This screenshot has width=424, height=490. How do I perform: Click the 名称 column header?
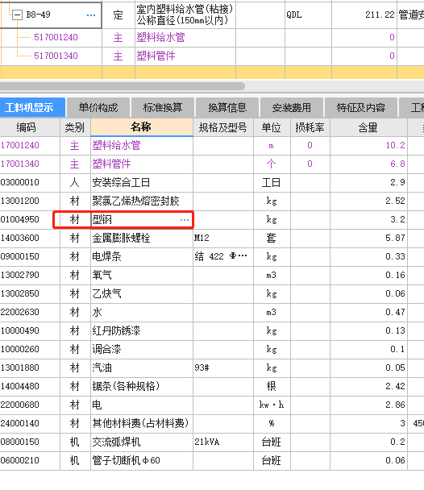[142, 127]
